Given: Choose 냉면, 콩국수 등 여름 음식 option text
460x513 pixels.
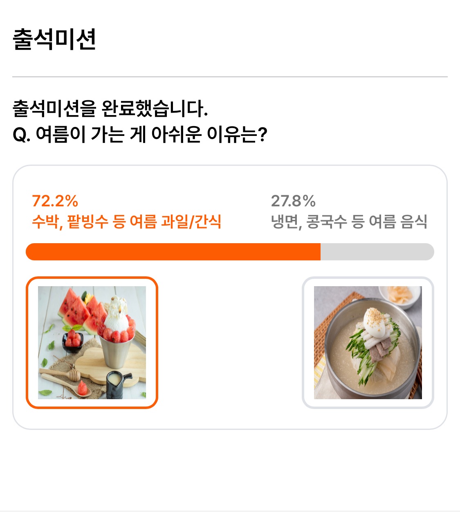Looking at the screenshot, I should point(349,221).
